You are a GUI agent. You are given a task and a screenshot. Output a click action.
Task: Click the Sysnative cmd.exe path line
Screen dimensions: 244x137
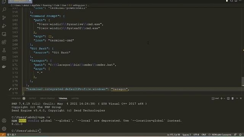coord(70,24)
